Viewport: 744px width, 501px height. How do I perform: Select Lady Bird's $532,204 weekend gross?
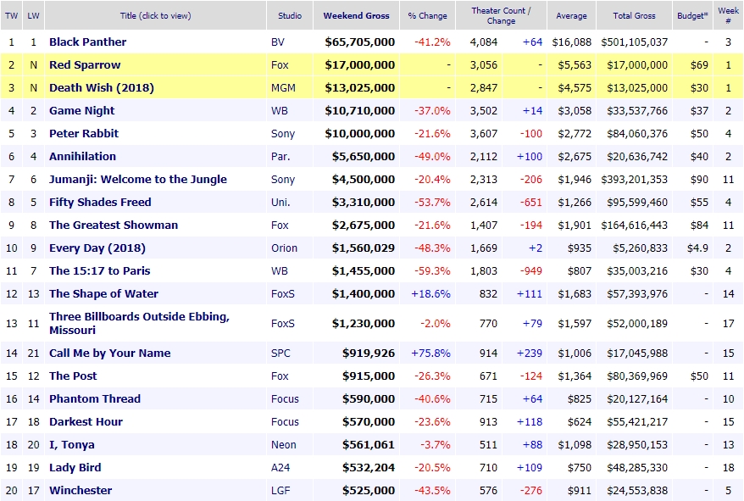click(369, 467)
